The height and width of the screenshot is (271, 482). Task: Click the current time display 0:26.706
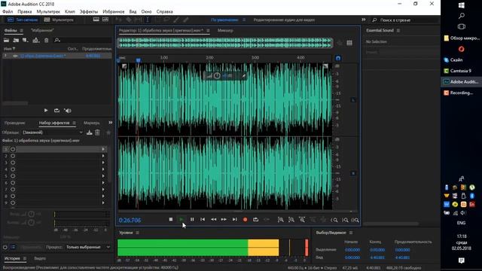coord(130,221)
